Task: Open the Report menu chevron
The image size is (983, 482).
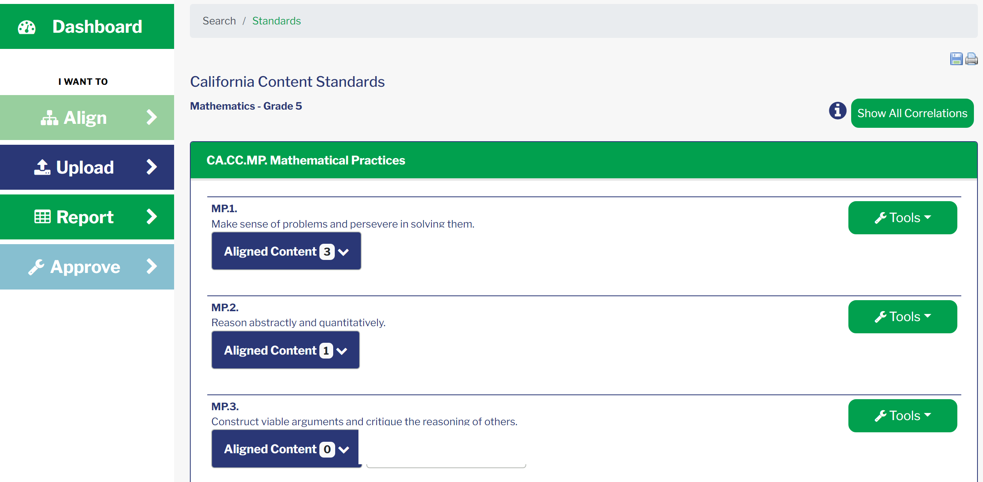Action: point(152,217)
